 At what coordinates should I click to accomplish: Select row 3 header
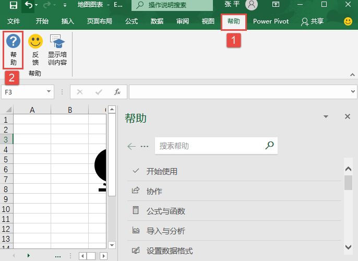pos(6,139)
